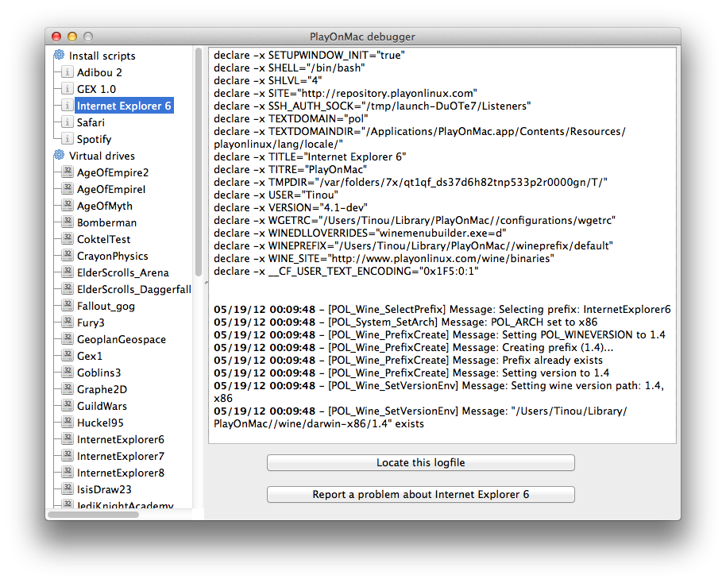Click the gear icon beside Virtual drives
The image size is (726, 583).
coord(59,156)
